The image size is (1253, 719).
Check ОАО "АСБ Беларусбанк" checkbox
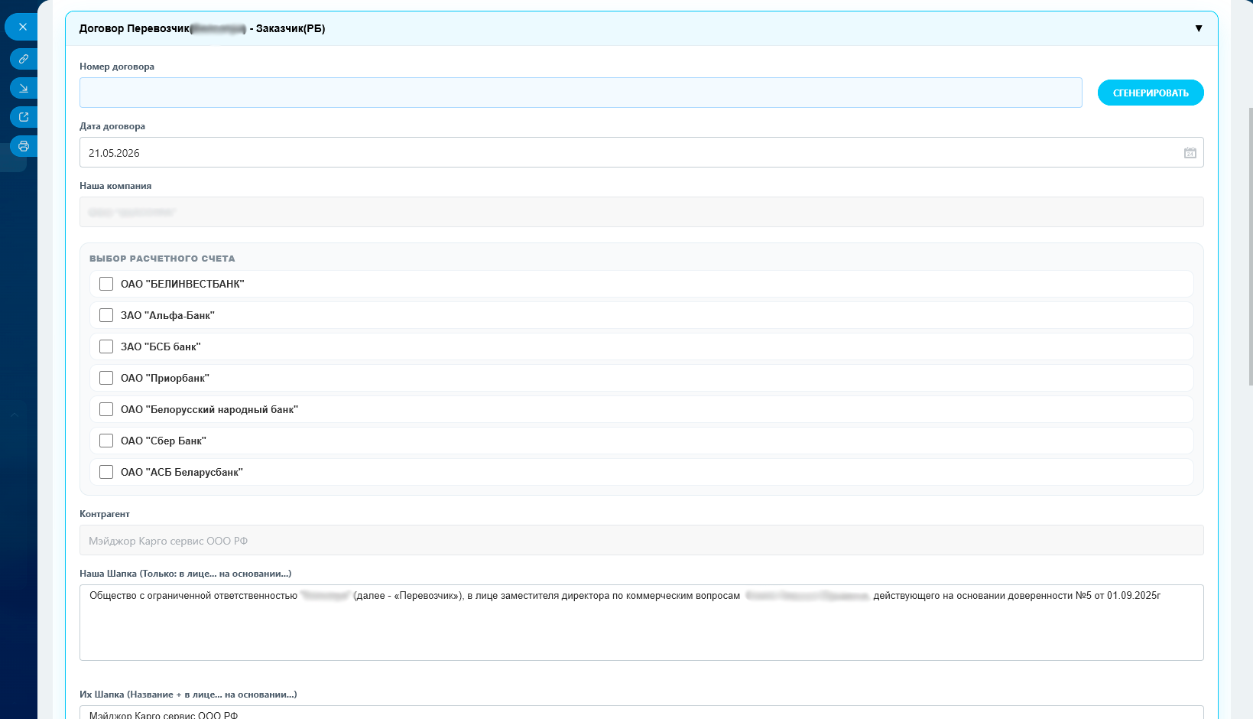[106, 472]
